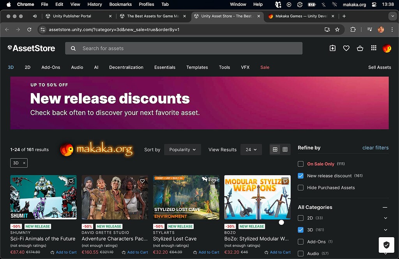Add Stylized Lost Cave to Cart
This screenshot has width=399, height=259.
coord(206,252)
